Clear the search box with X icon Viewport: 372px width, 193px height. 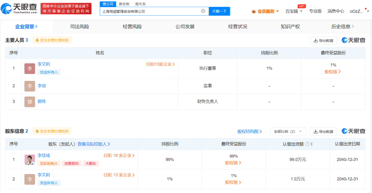(x=203, y=11)
